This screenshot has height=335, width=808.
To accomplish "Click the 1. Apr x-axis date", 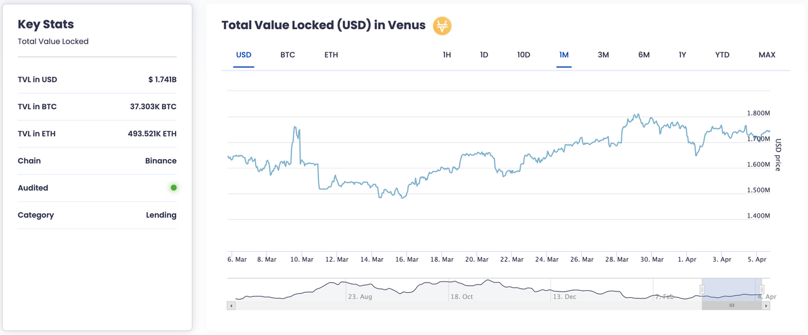I will (x=687, y=259).
